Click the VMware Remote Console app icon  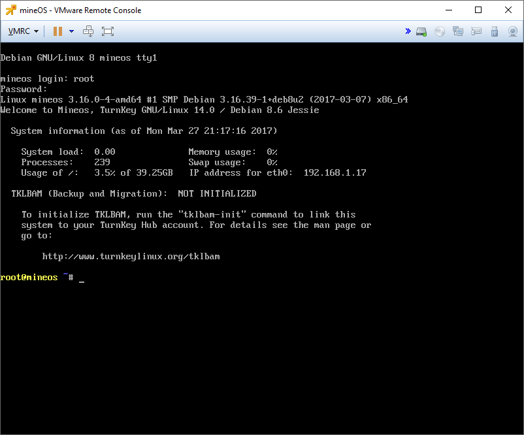click(x=11, y=10)
